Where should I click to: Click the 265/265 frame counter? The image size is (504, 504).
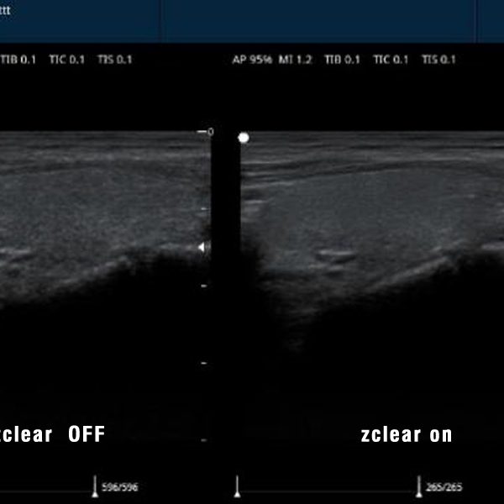click(438, 488)
